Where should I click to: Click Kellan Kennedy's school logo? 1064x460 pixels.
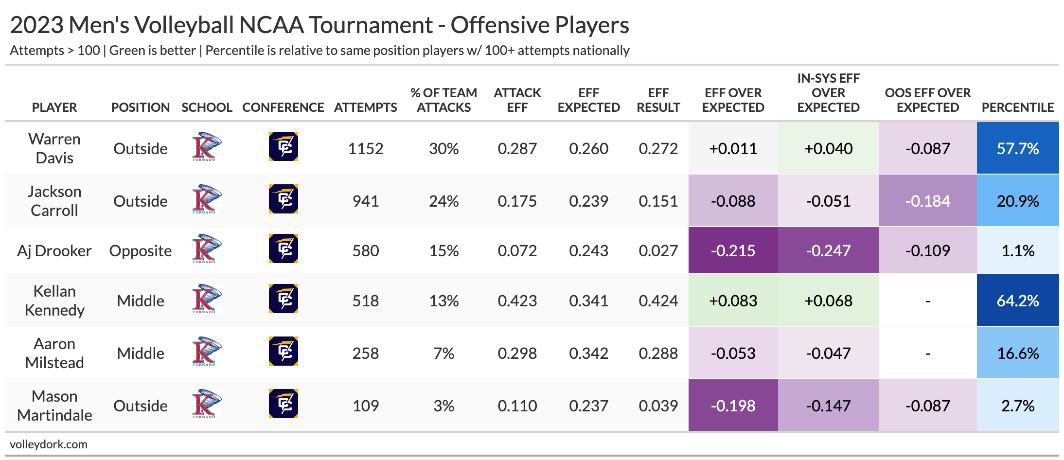coord(207,299)
